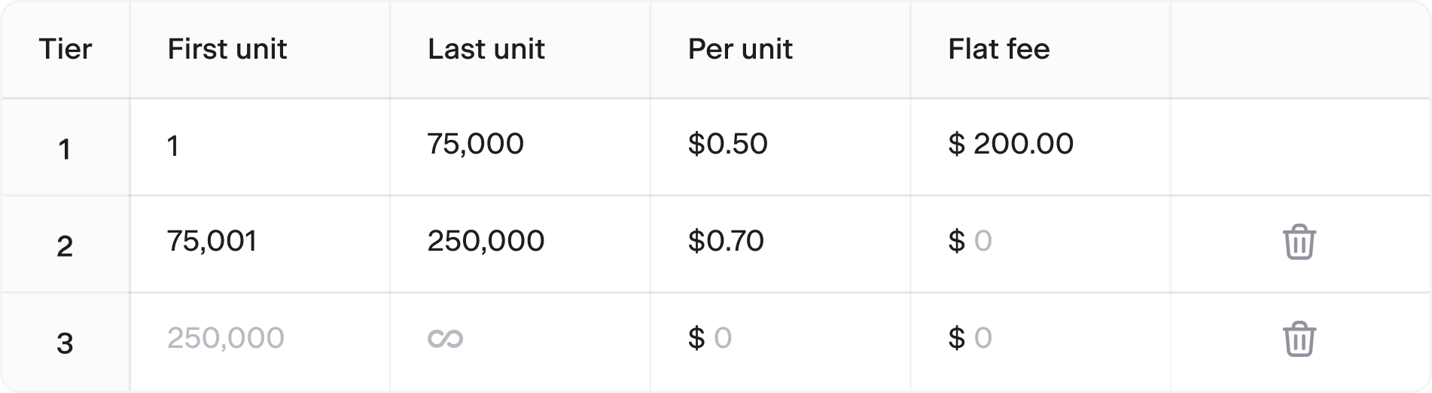The height and width of the screenshot is (393, 1432).
Task: Click tier 3 first unit 250,000
Action: click(x=226, y=338)
